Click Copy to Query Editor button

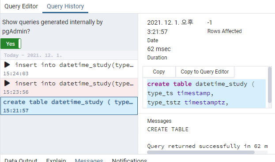click(x=205, y=72)
